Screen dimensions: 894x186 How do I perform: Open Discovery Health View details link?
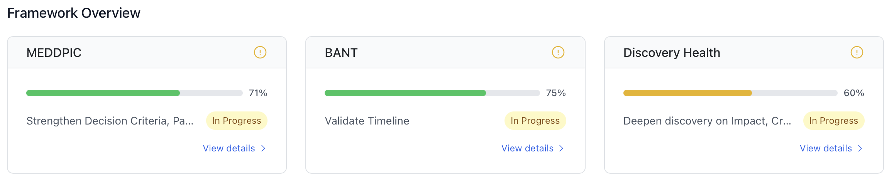(826, 148)
